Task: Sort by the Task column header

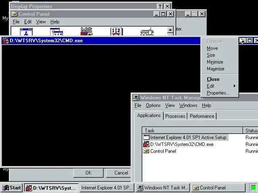Action: click(x=193, y=130)
